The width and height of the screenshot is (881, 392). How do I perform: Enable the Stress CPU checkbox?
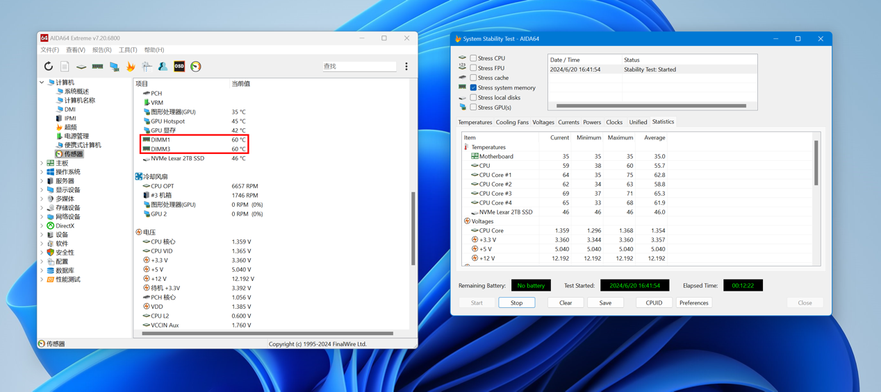(473, 58)
